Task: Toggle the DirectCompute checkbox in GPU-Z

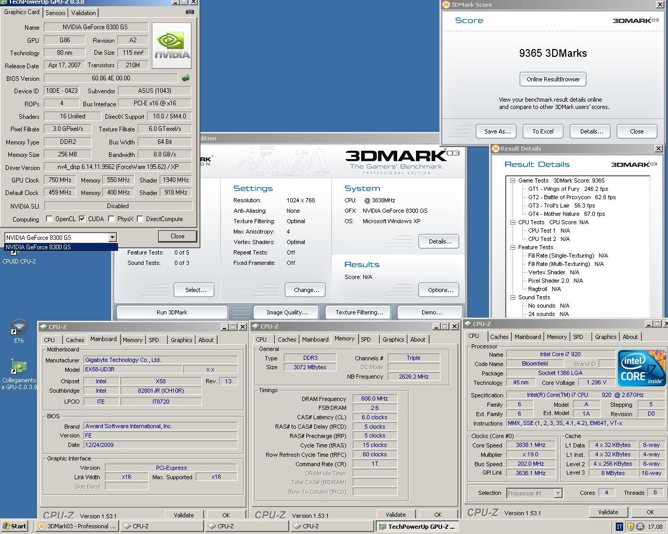Action: tap(140, 219)
